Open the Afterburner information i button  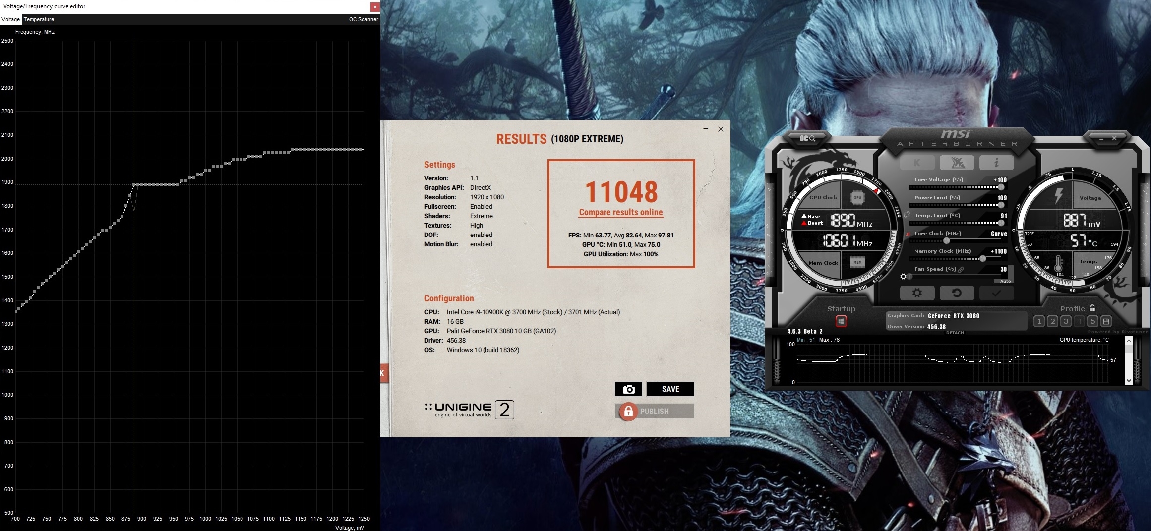[x=996, y=163]
